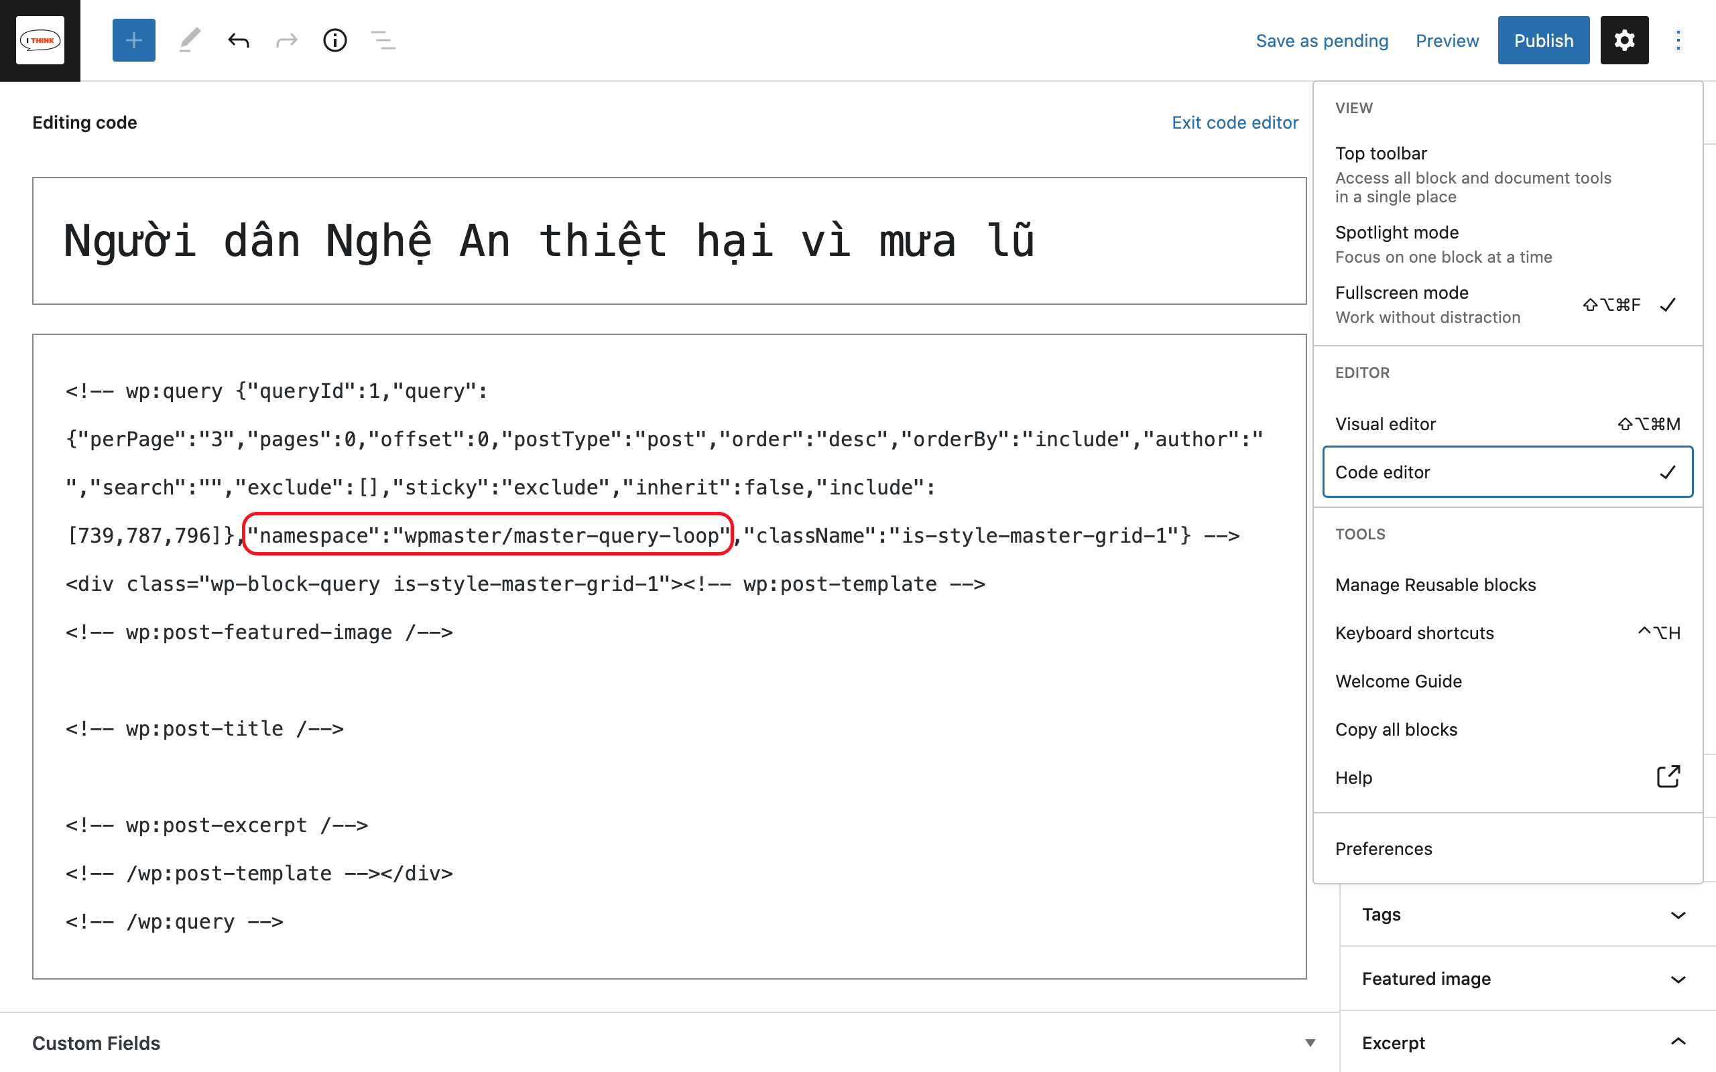Screen dimensions: 1716x1072
Task: Open the document outline list view icon
Action: click(x=383, y=40)
